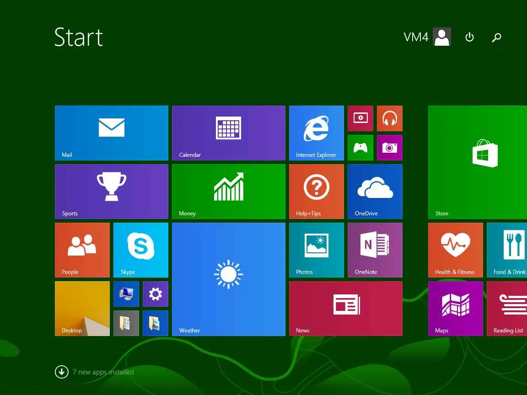Launch the OneNote tile

[375, 250]
